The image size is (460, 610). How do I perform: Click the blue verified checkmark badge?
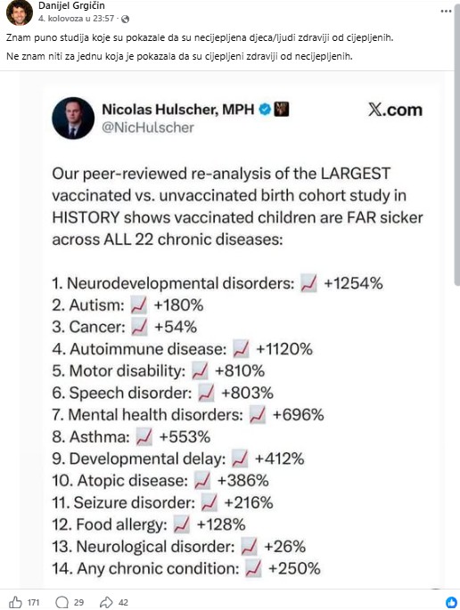[266, 110]
